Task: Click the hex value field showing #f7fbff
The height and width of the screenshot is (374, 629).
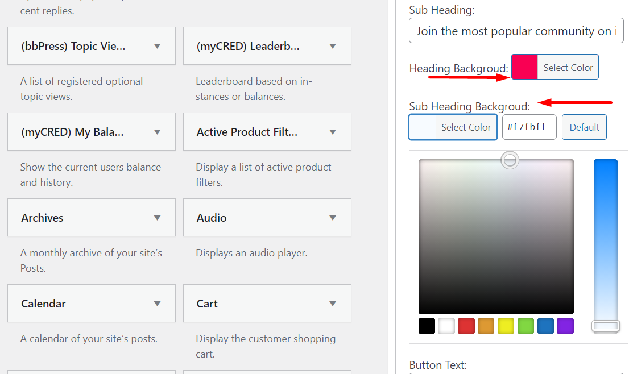Action: pyautogui.click(x=529, y=127)
